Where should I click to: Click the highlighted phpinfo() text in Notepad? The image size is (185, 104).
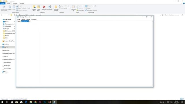pyautogui.click(x=25, y=21)
